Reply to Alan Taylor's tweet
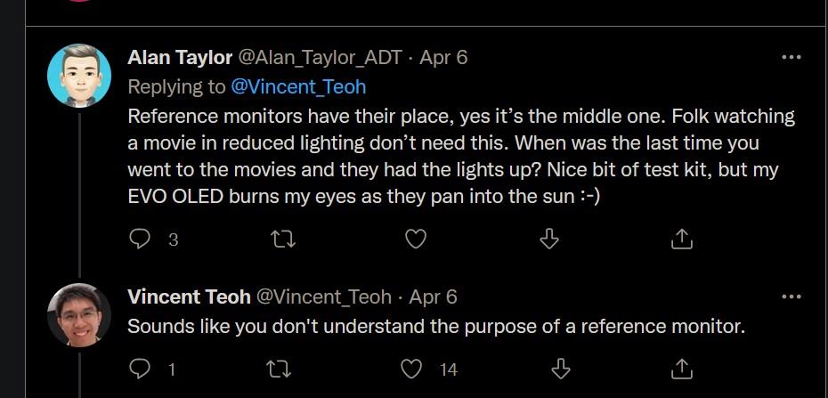 click(141, 239)
